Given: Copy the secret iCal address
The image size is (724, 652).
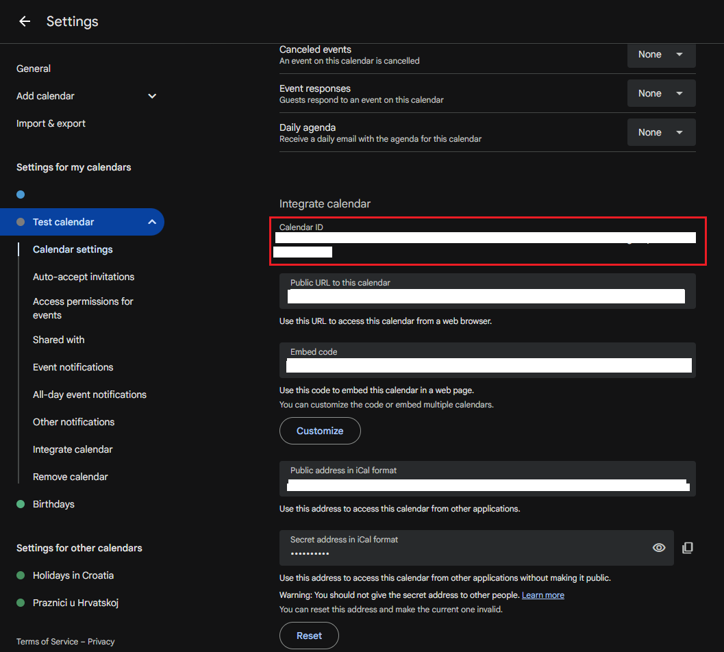Looking at the screenshot, I should tap(688, 548).
